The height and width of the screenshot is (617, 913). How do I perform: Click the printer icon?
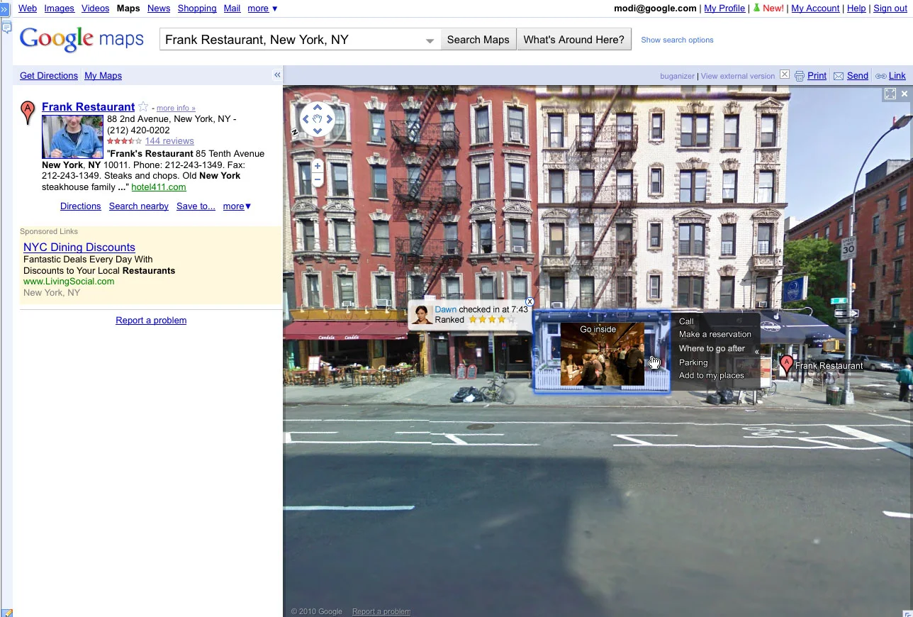pyautogui.click(x=800, y=76)
